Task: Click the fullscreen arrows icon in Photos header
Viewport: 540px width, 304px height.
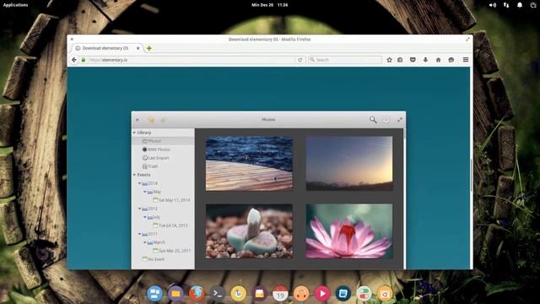Action: pyautogui.click(x=400, y=120)
